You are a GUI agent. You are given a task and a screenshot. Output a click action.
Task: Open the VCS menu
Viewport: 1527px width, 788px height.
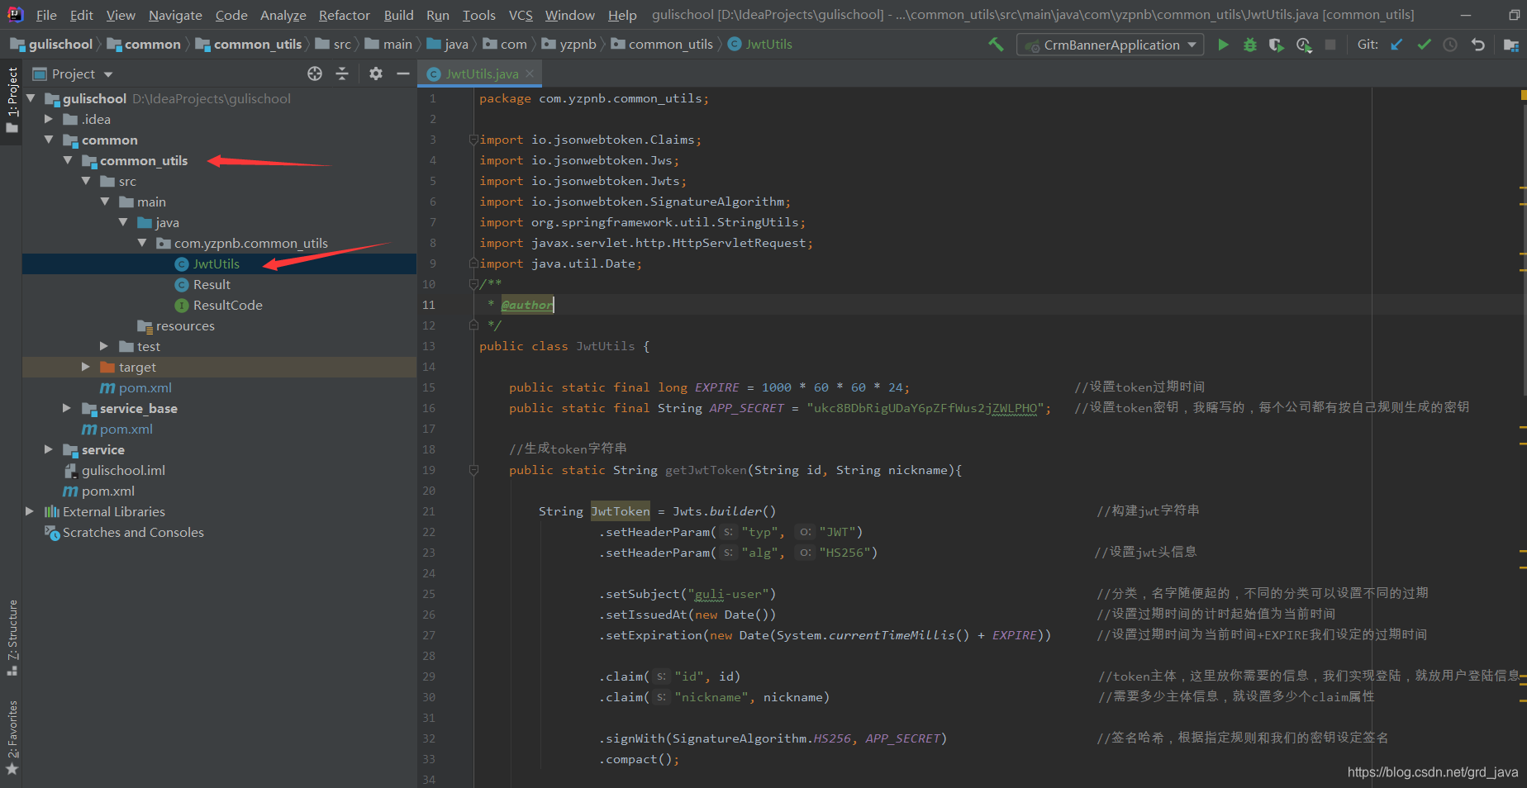(521, 15)
